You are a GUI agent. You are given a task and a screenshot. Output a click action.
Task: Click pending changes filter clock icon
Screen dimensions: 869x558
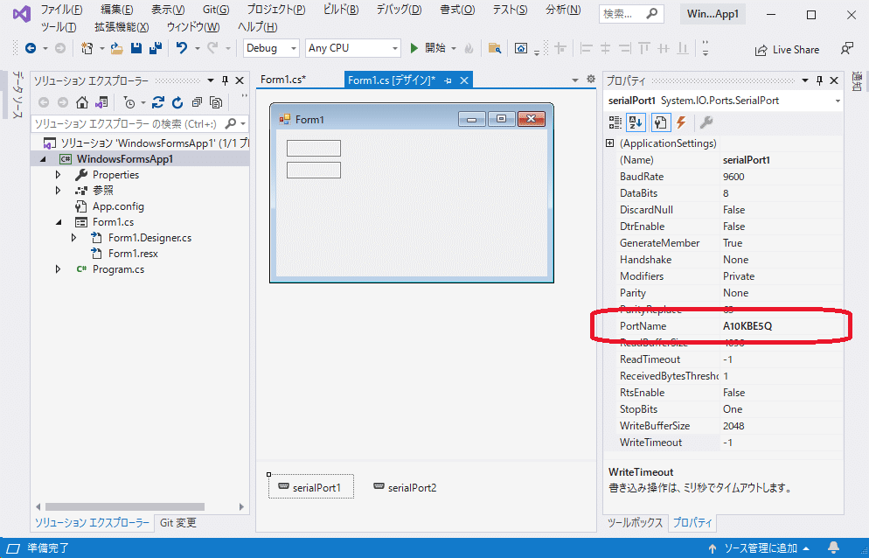point(129,102)
